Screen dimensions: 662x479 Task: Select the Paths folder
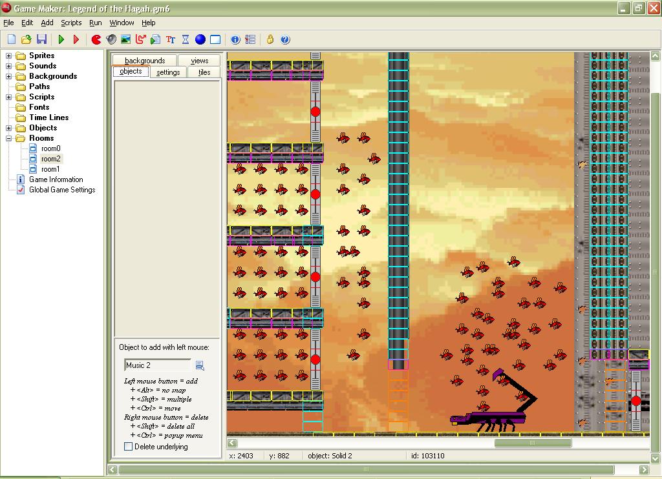coord(39,87)
